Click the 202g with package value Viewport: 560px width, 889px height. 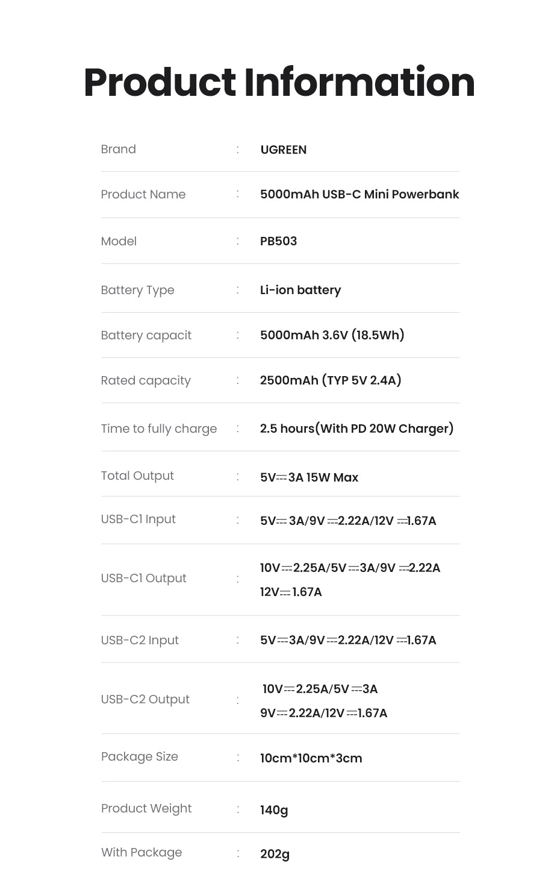(x=275, y=854)
